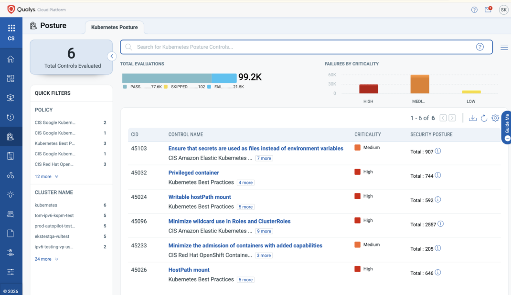Image resolution: width=511 pixels, height=295 pixels.
Task: Expand 12 more policy filters
Action: point(46,176)
